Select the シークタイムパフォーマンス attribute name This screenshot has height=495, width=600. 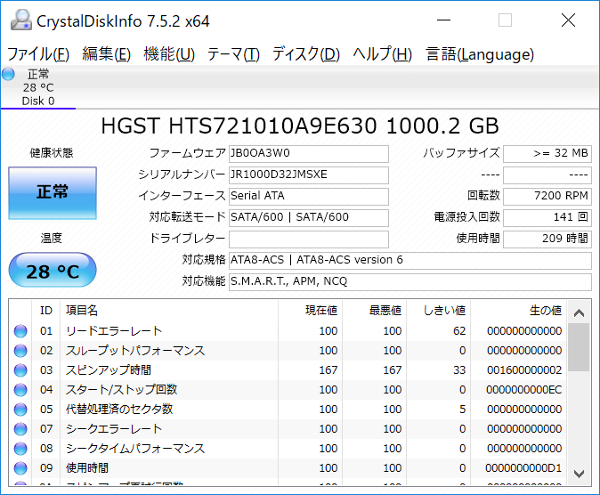[135, 449]
